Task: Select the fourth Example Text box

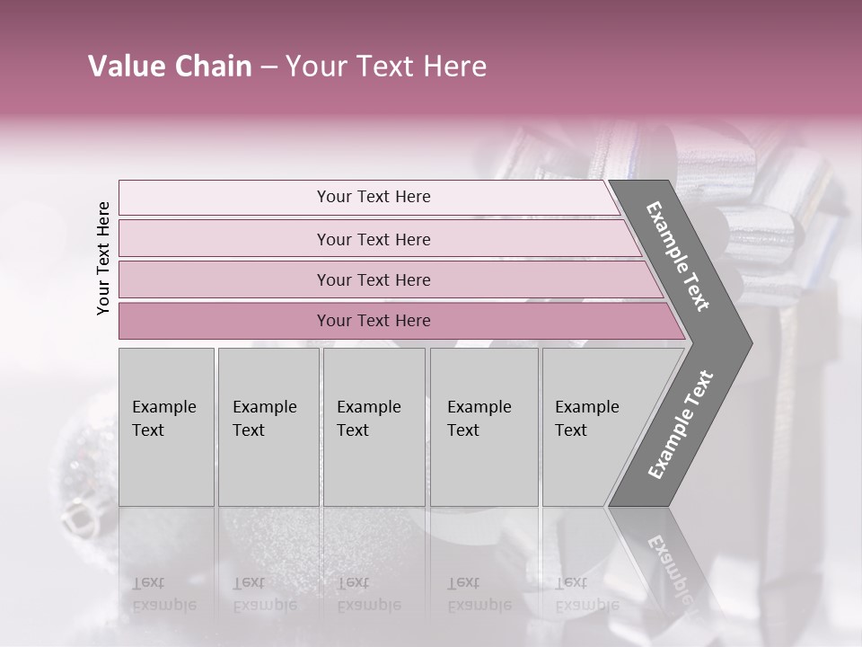Action: [483, 427]
